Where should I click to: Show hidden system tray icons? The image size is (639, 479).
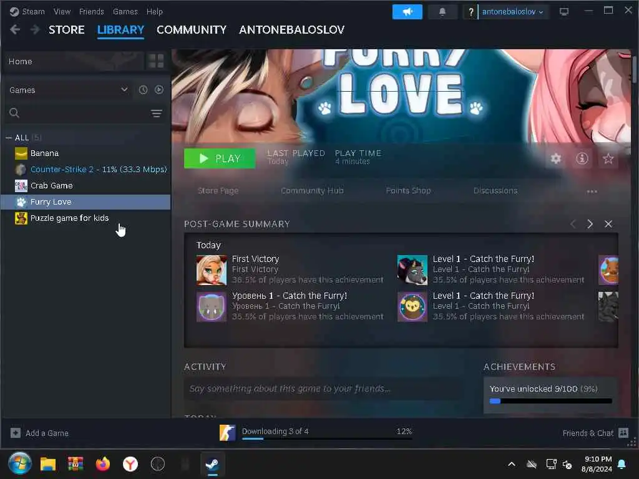click(x=512, y=464)
